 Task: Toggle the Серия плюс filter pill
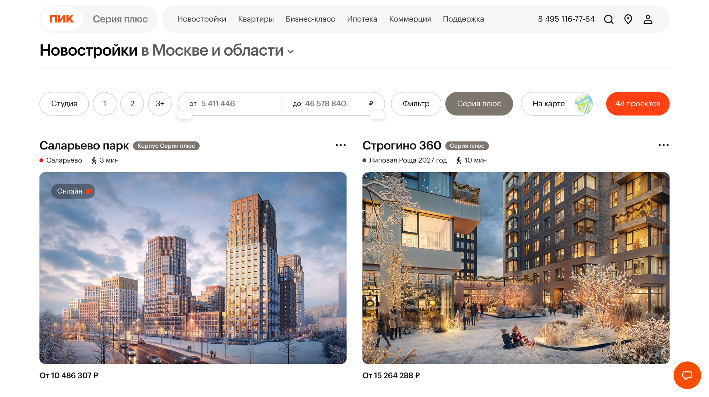pos(479,104)
